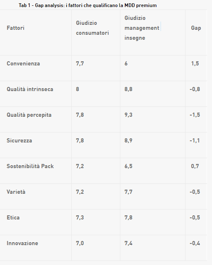Click the 'Sostenibilità Pack' row label
This screenshot has width=212, height=265.
click(x=30, y=166)
